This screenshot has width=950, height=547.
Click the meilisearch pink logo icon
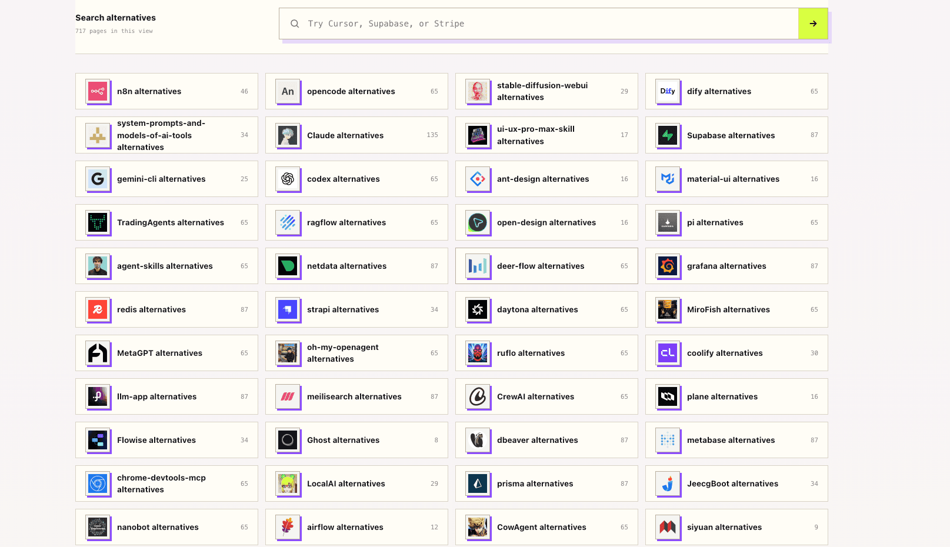pos(288,396)
